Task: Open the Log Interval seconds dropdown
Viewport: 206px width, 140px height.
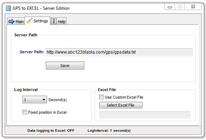Action: point(35,100)
